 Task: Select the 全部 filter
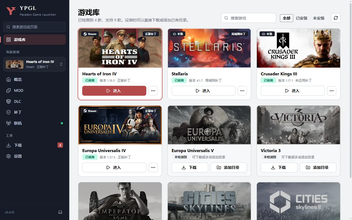[287, 18]
